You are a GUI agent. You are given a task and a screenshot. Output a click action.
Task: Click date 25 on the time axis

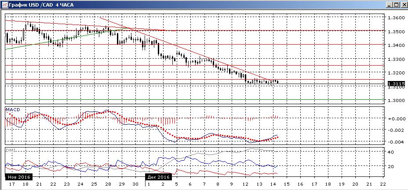(x=94, y=184)
